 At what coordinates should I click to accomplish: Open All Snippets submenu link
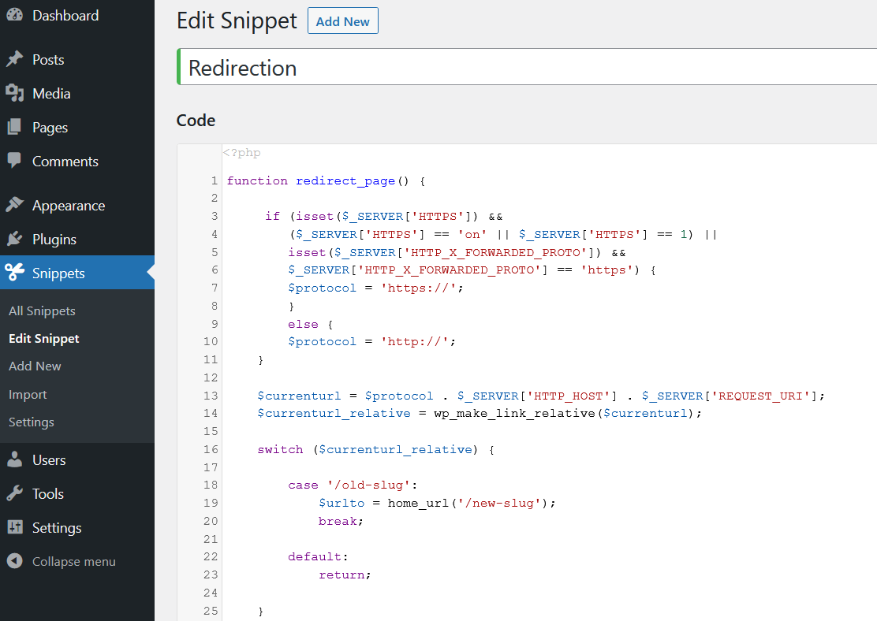pyautogui.click(x=42, y=310)
